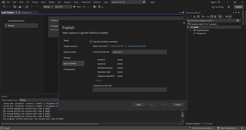Click the Pending Changes Filter clock icon

[x=203, y=17]
